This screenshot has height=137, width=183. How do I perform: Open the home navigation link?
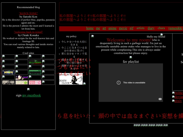(90, 28)
